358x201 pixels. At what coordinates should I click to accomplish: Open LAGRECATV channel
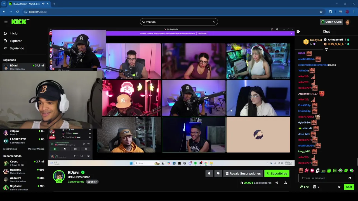(24, 141)
